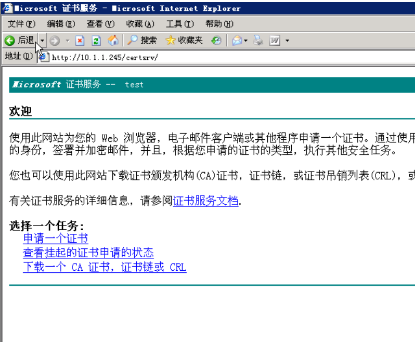Go to Home page via house icon
Image resolution: width=415 pixels, height=342 pixels.
(x=113, y=41)
